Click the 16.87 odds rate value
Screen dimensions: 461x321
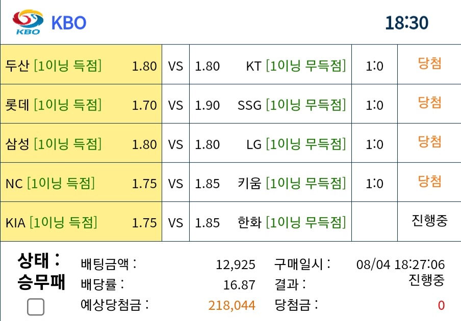tap(239, 285)
